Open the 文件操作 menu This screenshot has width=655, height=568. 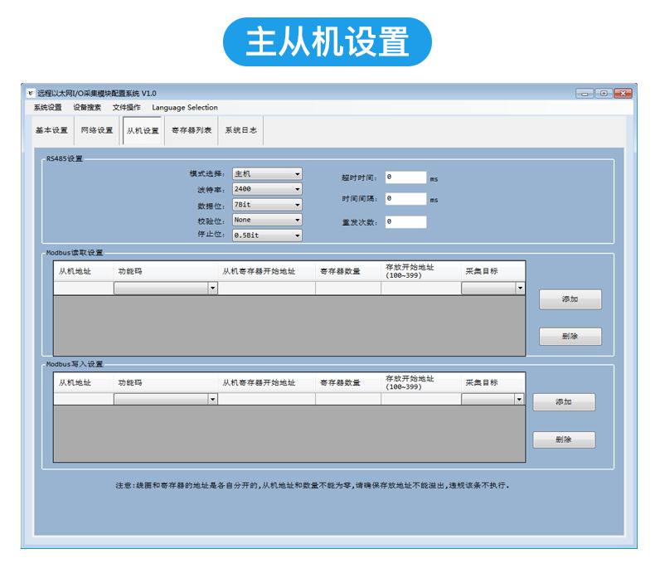point(126,108)
